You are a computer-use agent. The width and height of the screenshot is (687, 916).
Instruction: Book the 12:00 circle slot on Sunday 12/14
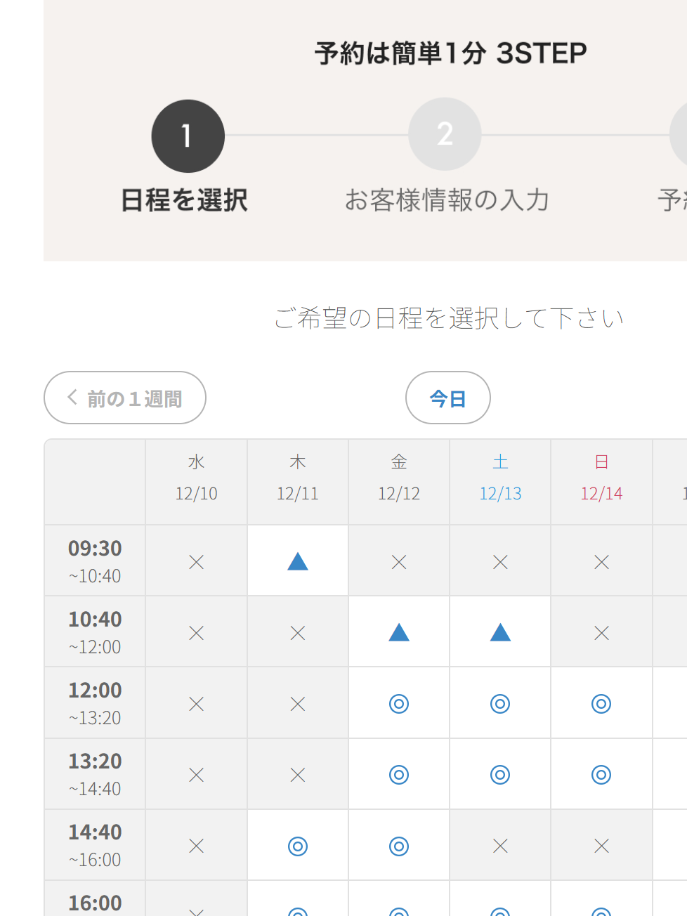pos(601,703)
